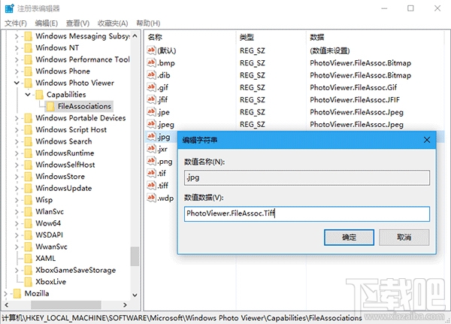451x324 pixels.
Task: Expand the WlanSvc tree node
Action: (x=17, y=211)
